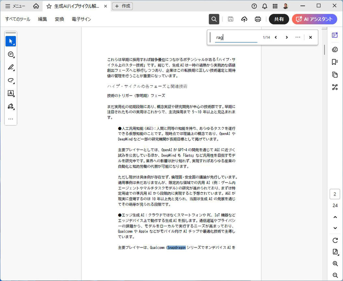The width and height of the screenshot is (343, 281).
Task: Click the 共有 share button
Action: (x=279, y=19)
